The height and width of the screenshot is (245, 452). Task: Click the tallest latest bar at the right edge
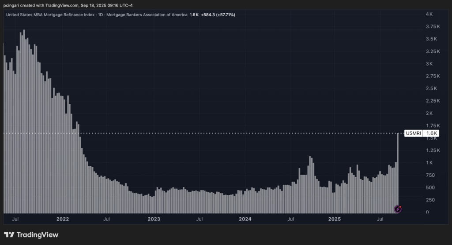(x=398, y=167)
